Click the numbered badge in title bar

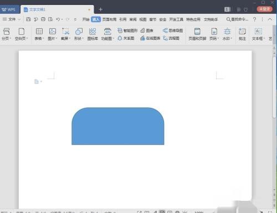[227, 9]
